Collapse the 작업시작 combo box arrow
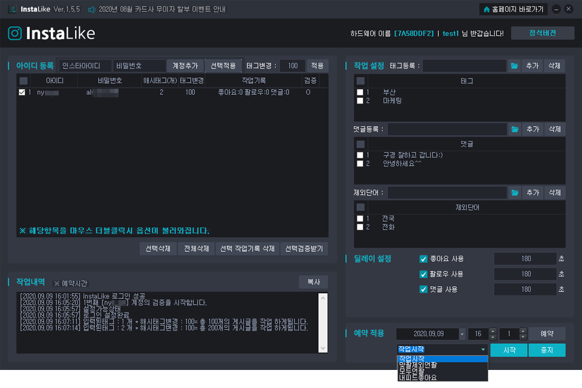Screen dimensions: 582x388 click(x=483, y=350)
